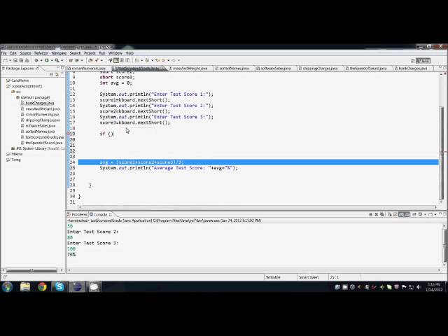Click the New Java Class toolbar icon
The image size is (448, 336).
tap(76, 60)
